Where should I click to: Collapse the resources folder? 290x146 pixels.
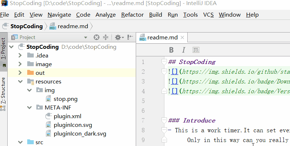[x=20, y=81]
